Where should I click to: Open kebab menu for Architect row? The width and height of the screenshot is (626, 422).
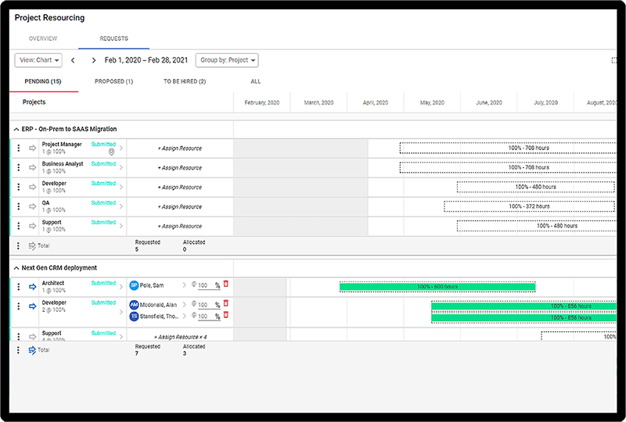[18, 287]
